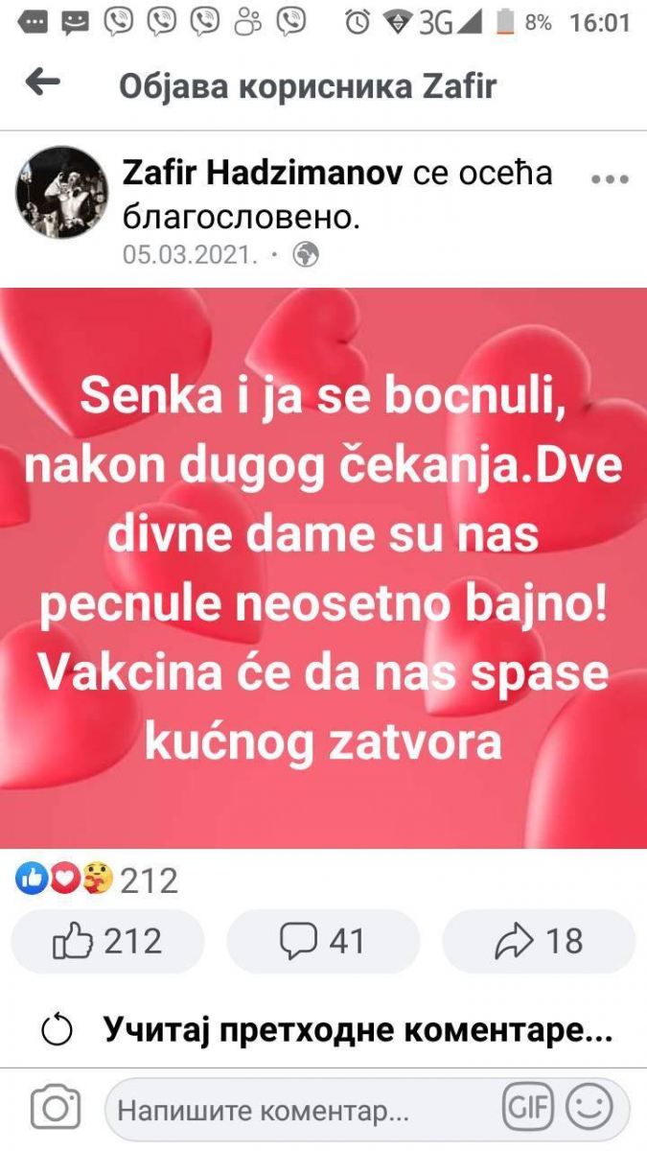Share the post via 18 shares button
647x1151 pixels.
539,942
